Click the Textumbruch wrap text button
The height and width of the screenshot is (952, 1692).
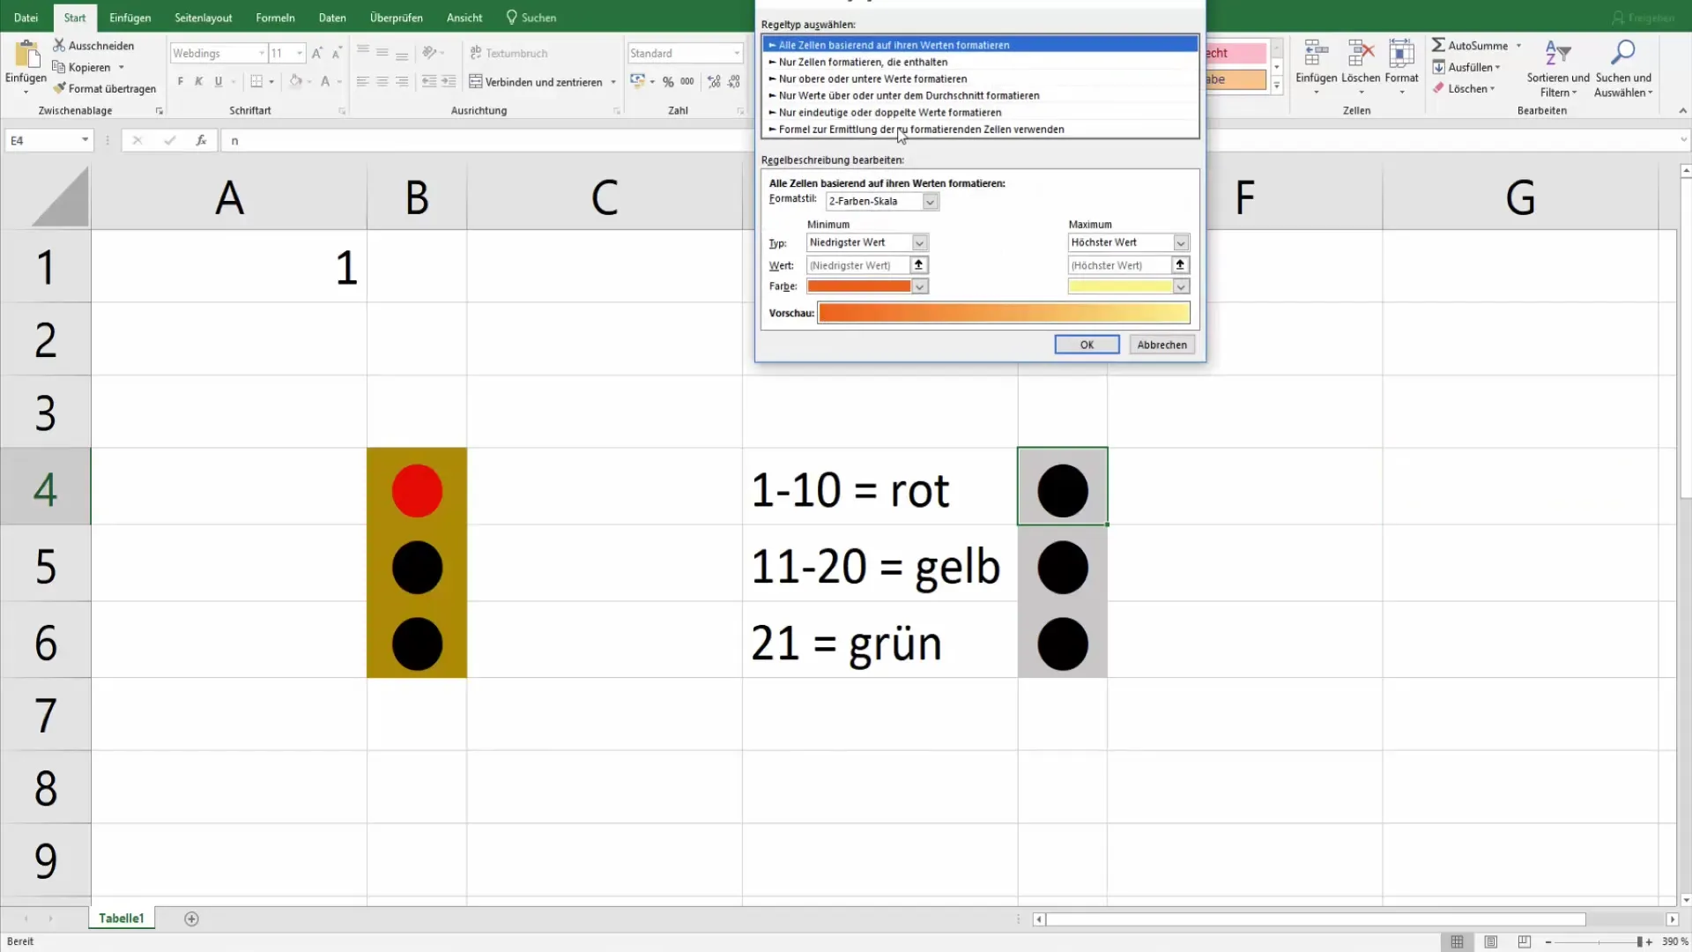click(508, 53)
